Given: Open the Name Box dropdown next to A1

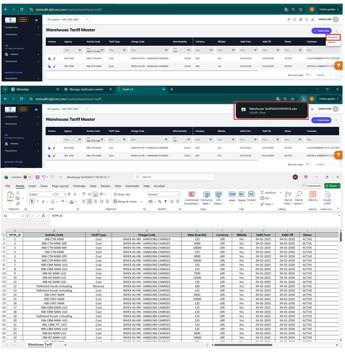Looking at the screenshot, I should tap(23, 216).
